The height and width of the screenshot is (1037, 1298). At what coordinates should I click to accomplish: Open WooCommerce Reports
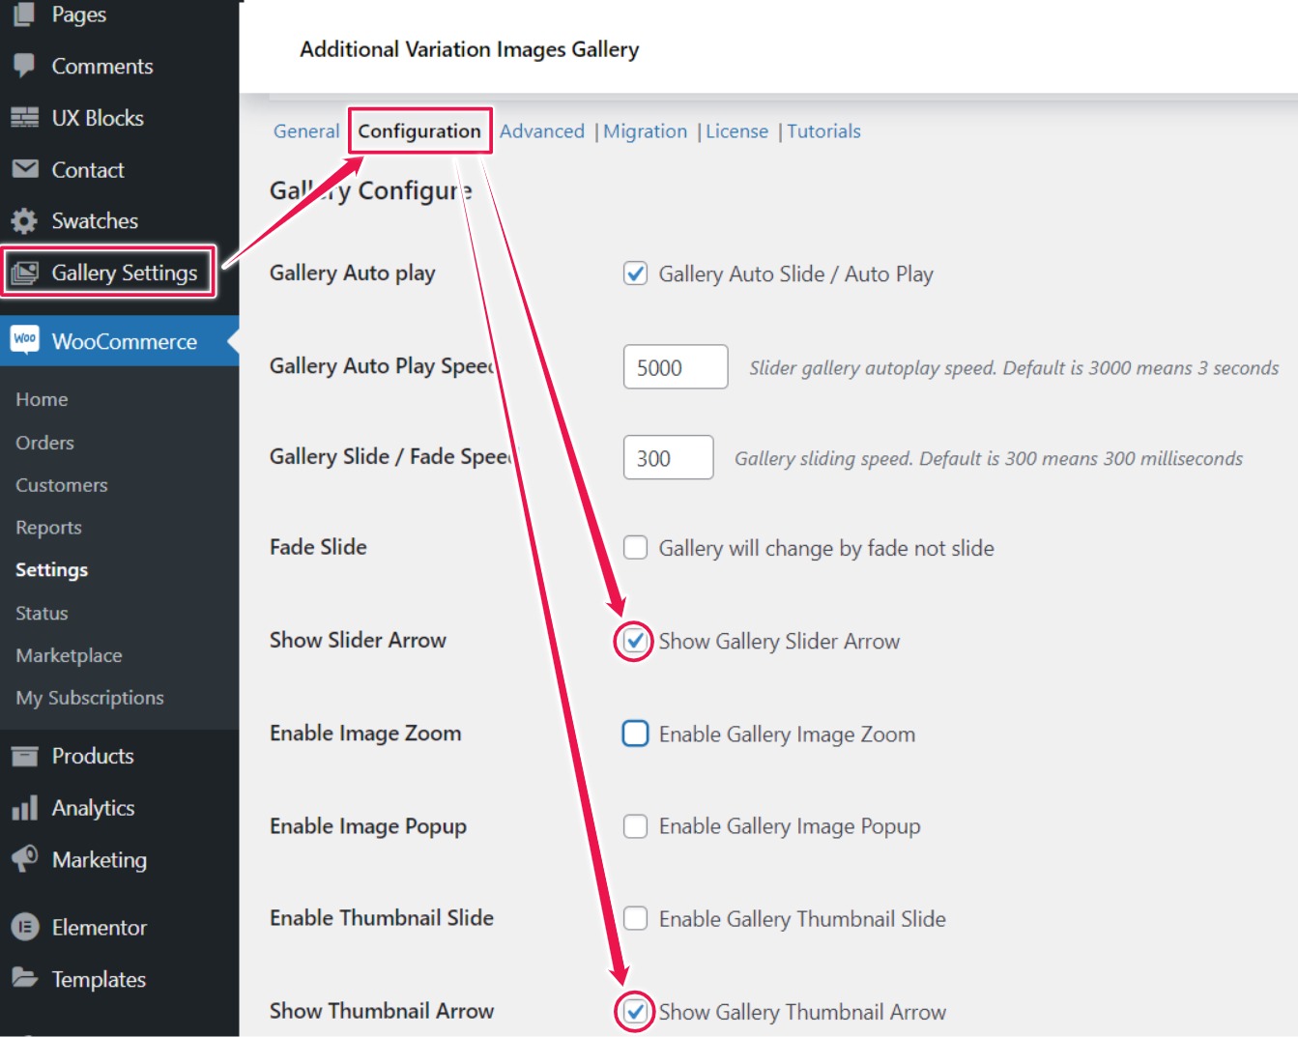point(48,528)
